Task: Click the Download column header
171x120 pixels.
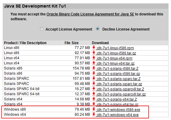Action: [100, 43]
